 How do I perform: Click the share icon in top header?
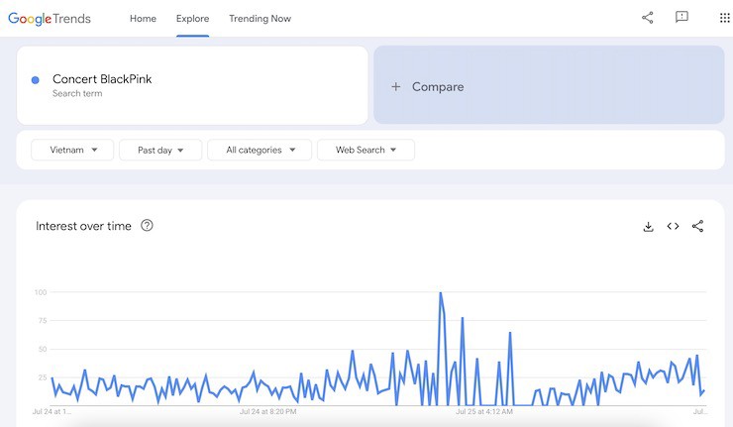[648, 18]
